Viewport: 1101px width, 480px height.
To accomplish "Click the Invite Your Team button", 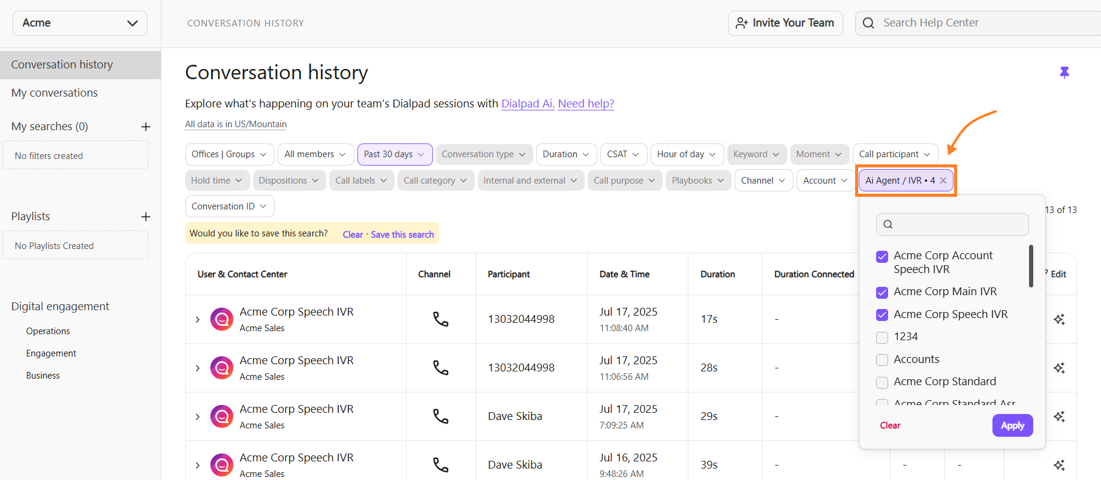I will [x=786, y=23].
